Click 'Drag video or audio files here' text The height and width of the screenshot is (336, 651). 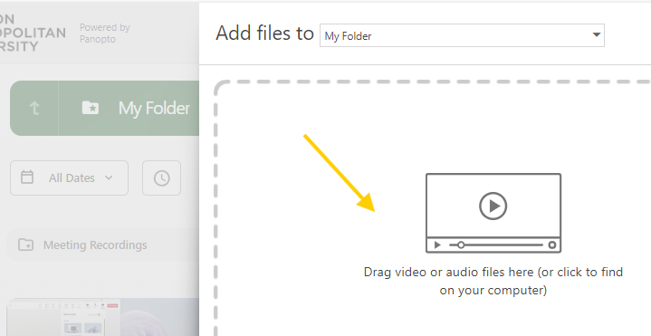tap(493, 281)
